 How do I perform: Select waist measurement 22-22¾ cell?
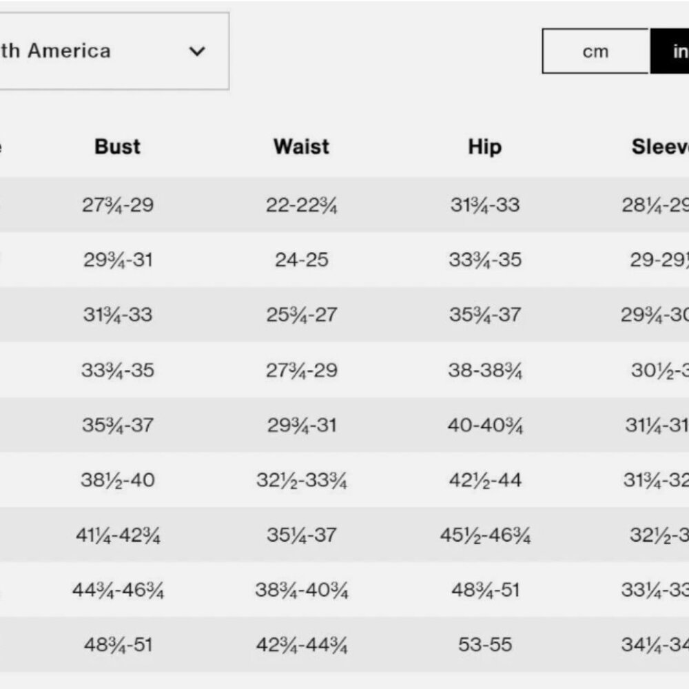coord(302,205)
